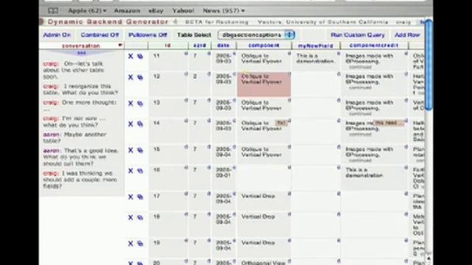This screenshot has height=265, width=472.
Task: Click the small edit marker in row 11 id cell
Action: [x=186, y=54]
